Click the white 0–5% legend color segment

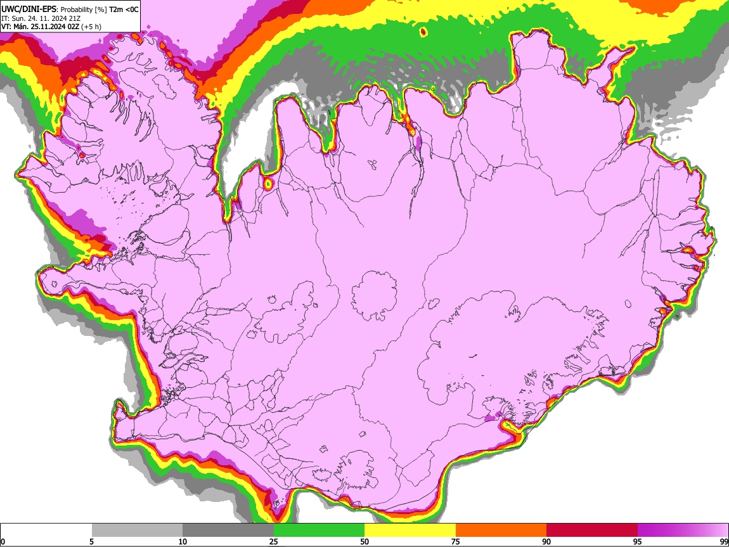(x=46, y=530)
